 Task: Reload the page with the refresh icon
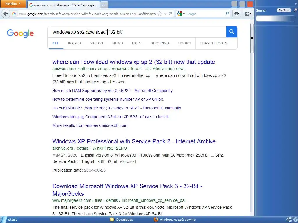171,14
